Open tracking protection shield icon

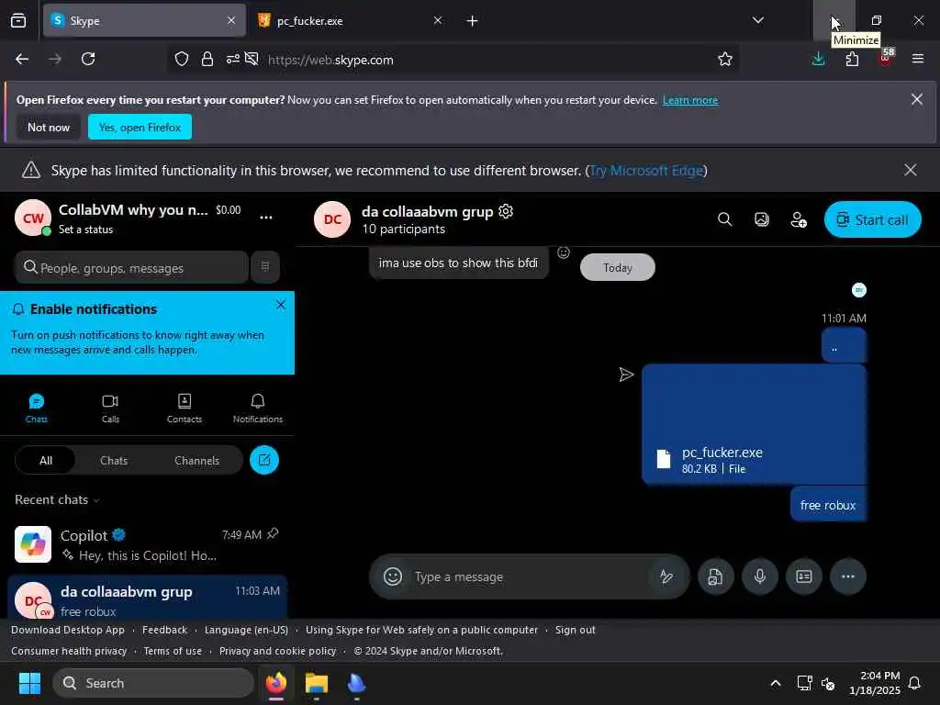pyautogui.click(x=182, y=60)
